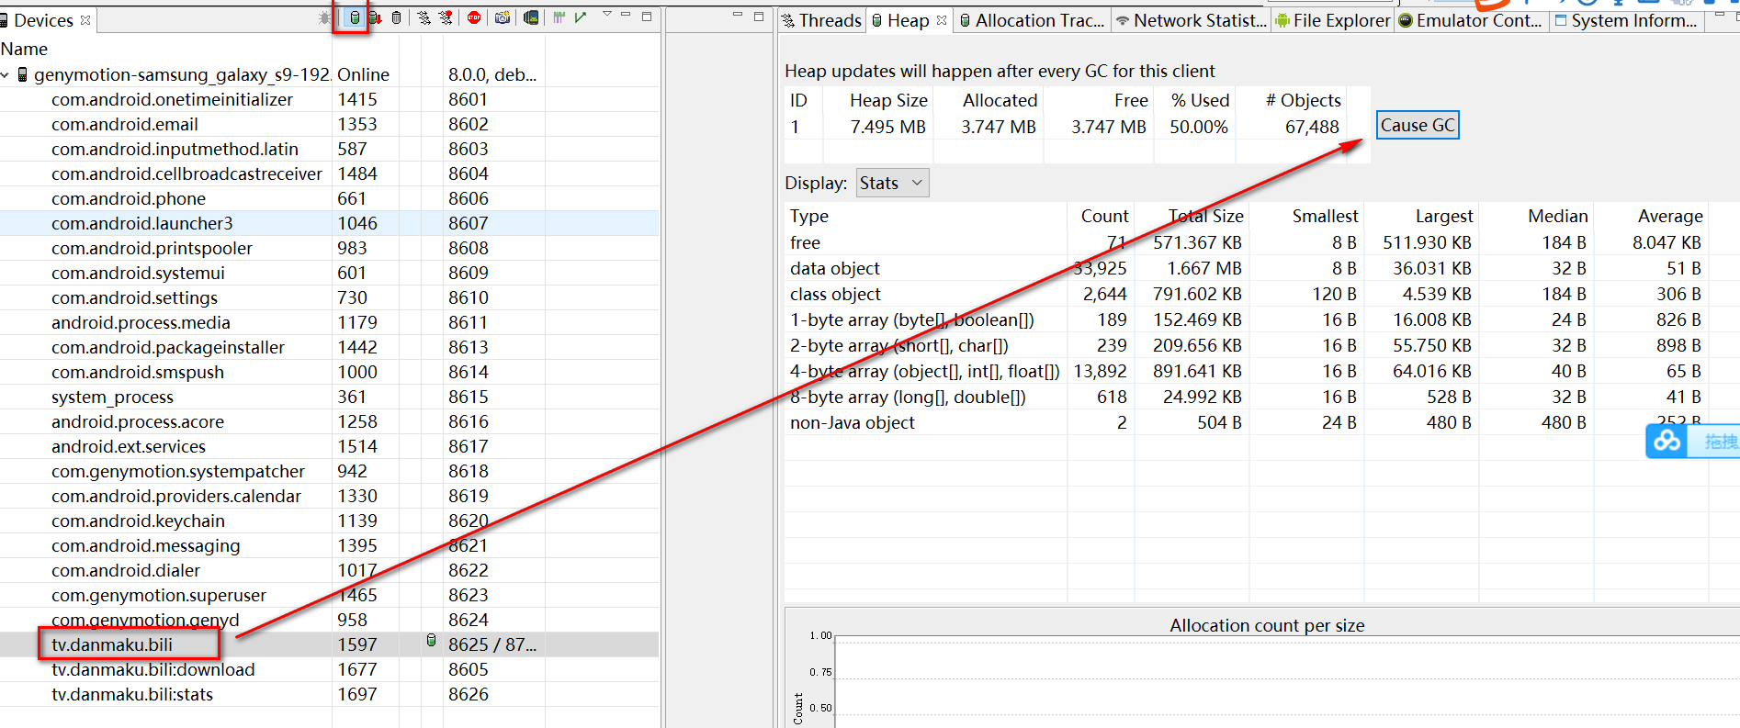The height and width of the screenshot is (728, 1740).
Task: Collapse the genymotion-samsung_galaxy_s9 device node
Action: [6, 74]
